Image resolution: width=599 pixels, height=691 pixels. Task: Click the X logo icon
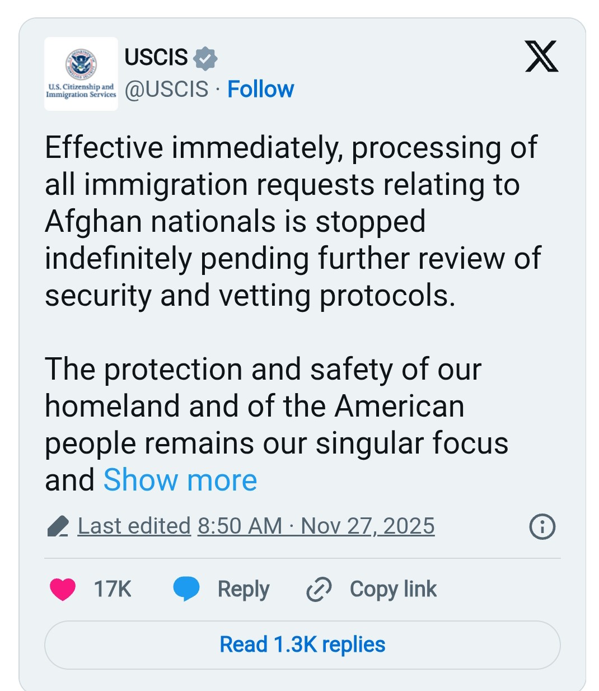click(x=541, y=57)
